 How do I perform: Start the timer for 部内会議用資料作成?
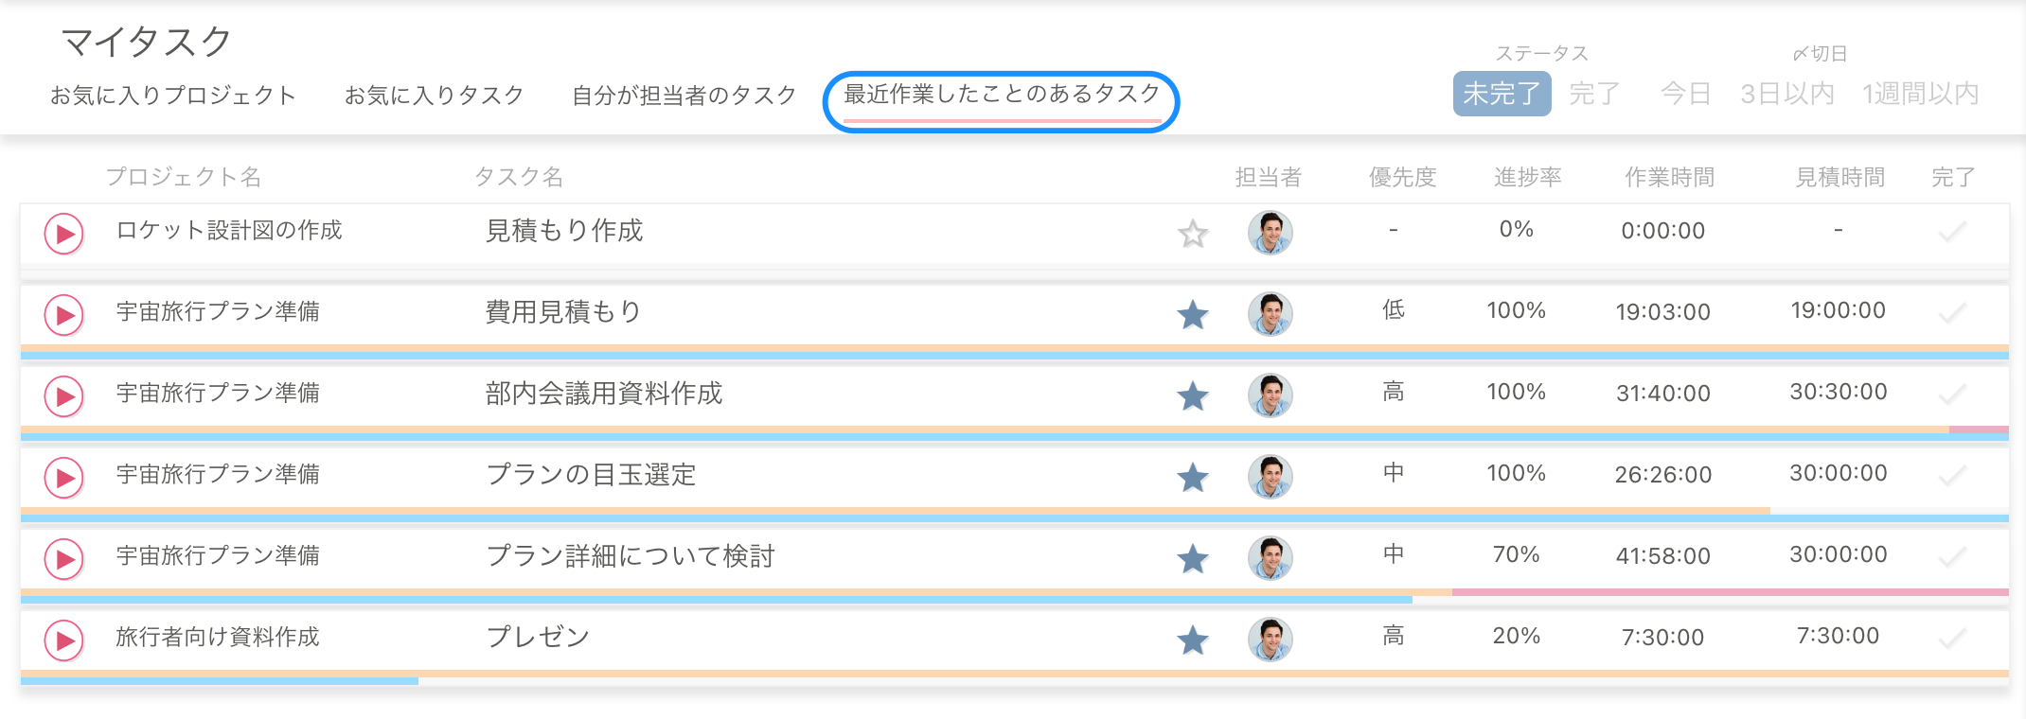tap(62, 395)
